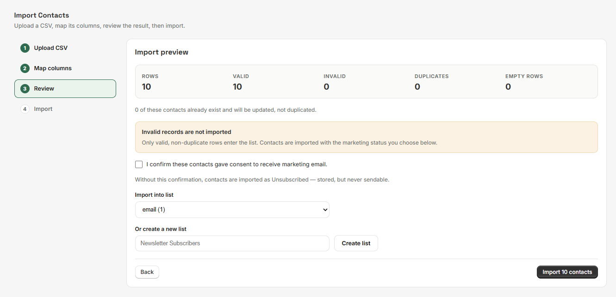The image size is (616, 297).
Task: Open the Import into list dropdown
Action: pyautogui.click(x=232, y=210)
